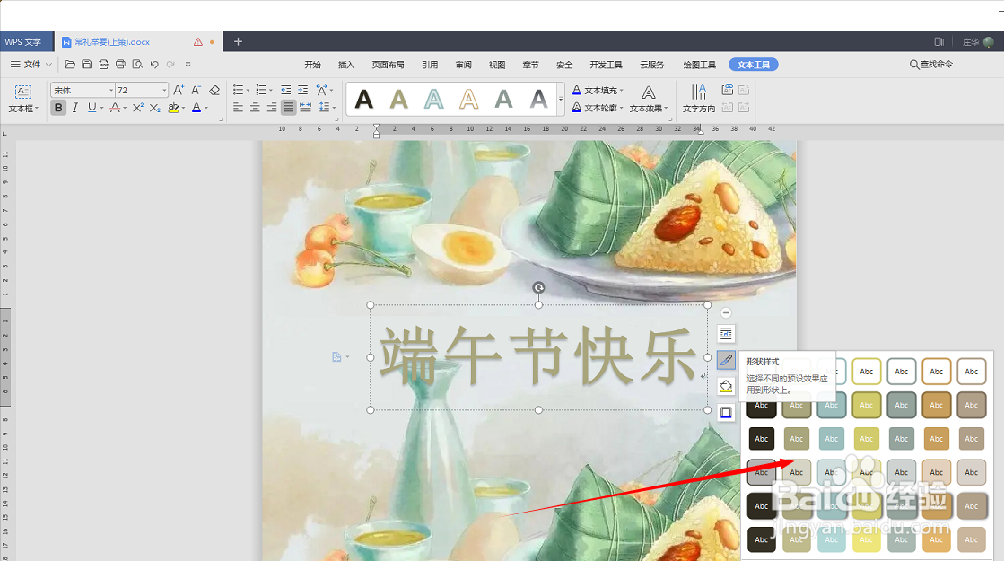1004x561 pixels.
Task: Open the 文本填充 text fill dropdown
Action: (x=598, y=91)
